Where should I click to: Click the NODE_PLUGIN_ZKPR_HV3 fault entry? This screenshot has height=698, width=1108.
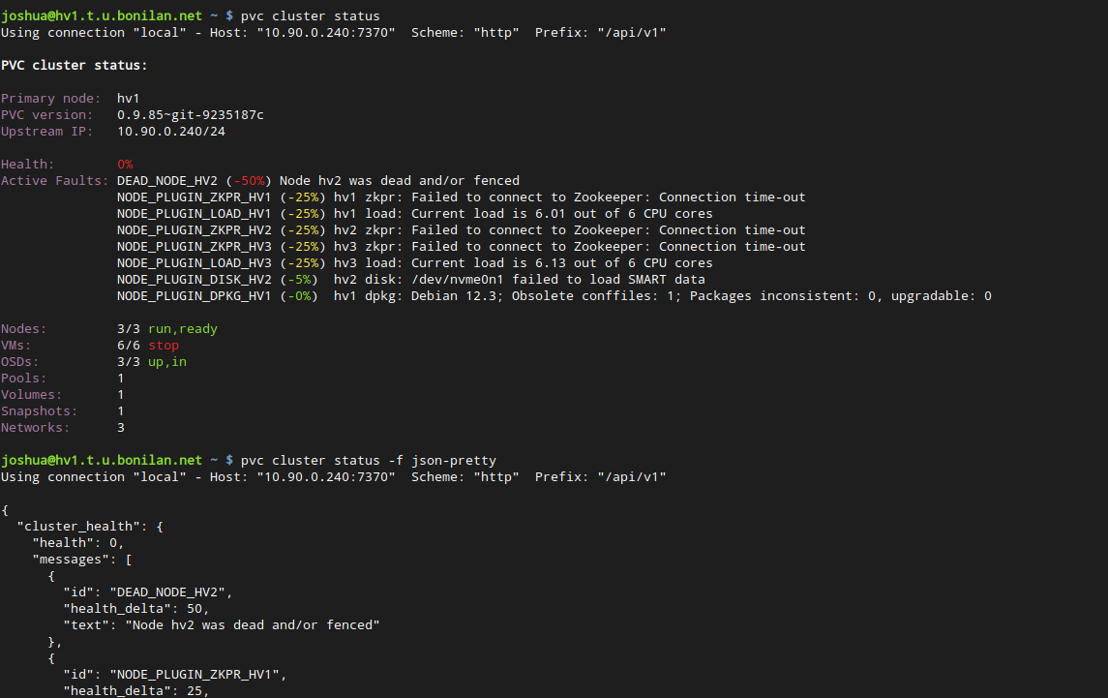[194, 247]
